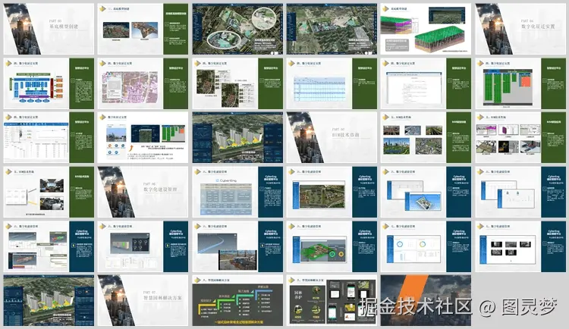Open the mobile app slide with orange arrow
This screenshot has width=569, height=329.
pyautogui.click(x=143, y=137)
